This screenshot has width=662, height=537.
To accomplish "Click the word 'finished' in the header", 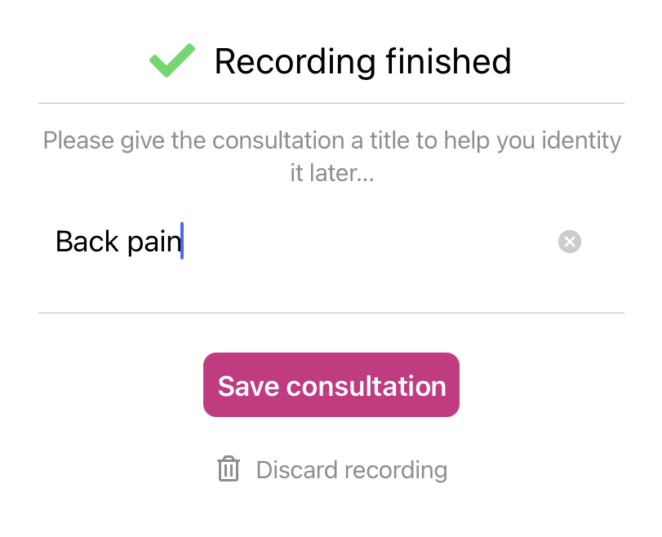I will [x=448, y=60].
